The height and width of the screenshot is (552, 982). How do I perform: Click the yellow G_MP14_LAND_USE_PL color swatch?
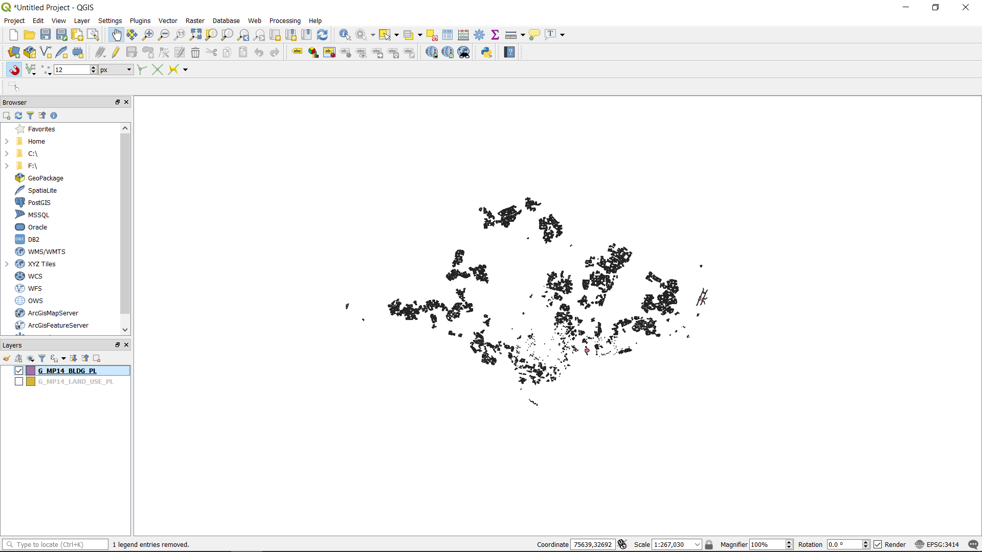point(31,381)
